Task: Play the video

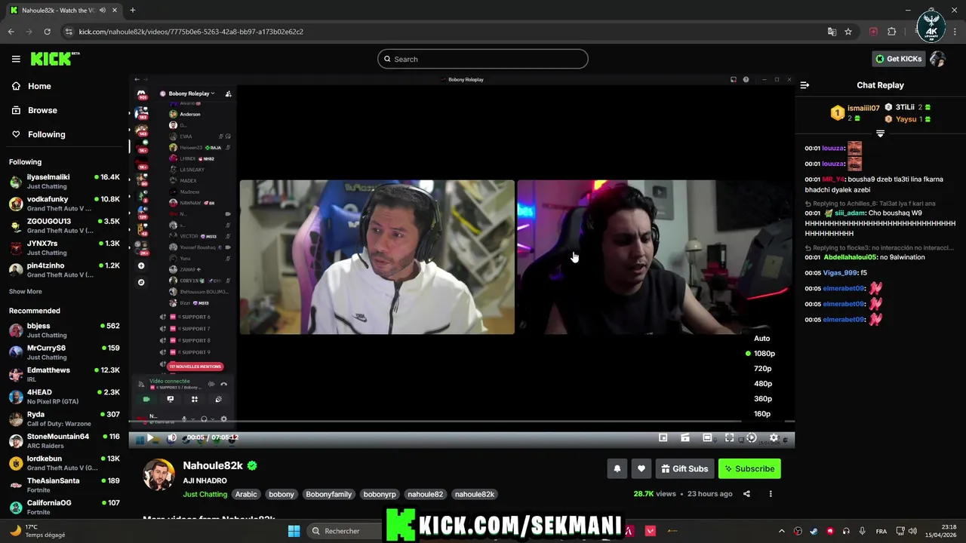Action: click(150, 437)
